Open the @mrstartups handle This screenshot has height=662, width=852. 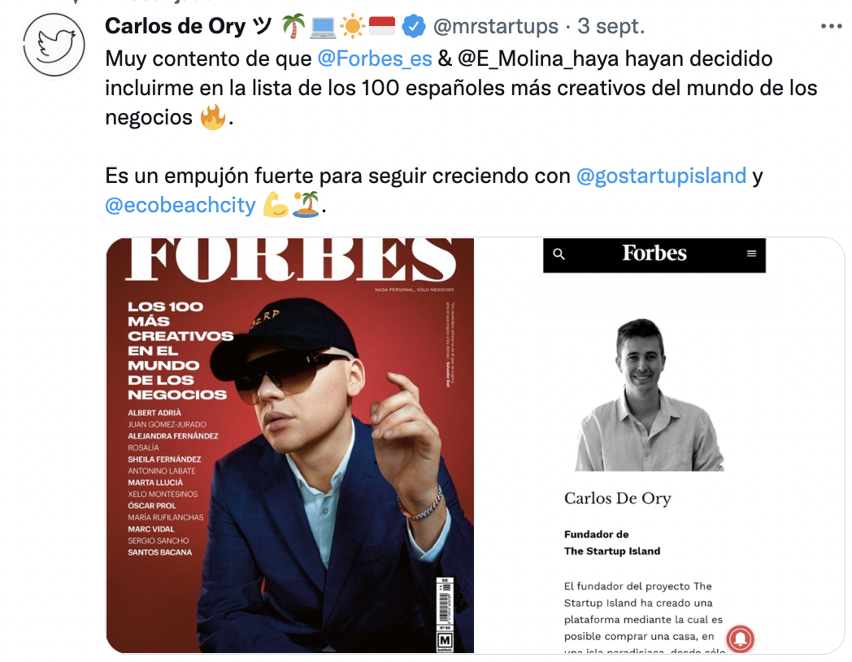pyautogui.click(x=496, y=26)
